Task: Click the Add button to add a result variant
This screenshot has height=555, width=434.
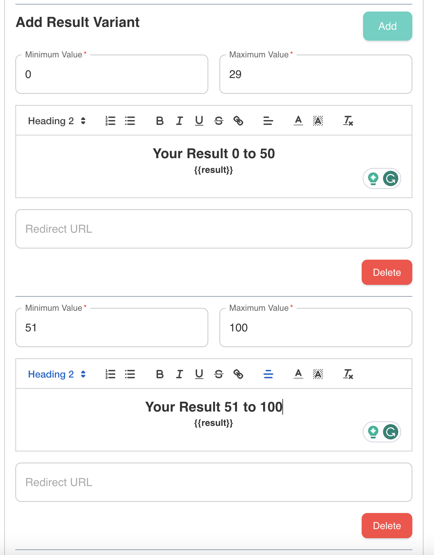Action: click(x=387, y=26)
